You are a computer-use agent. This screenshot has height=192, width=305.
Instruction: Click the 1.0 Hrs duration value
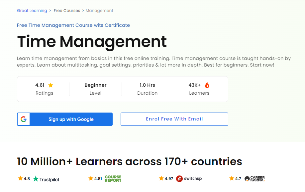(x=148, y=85)
